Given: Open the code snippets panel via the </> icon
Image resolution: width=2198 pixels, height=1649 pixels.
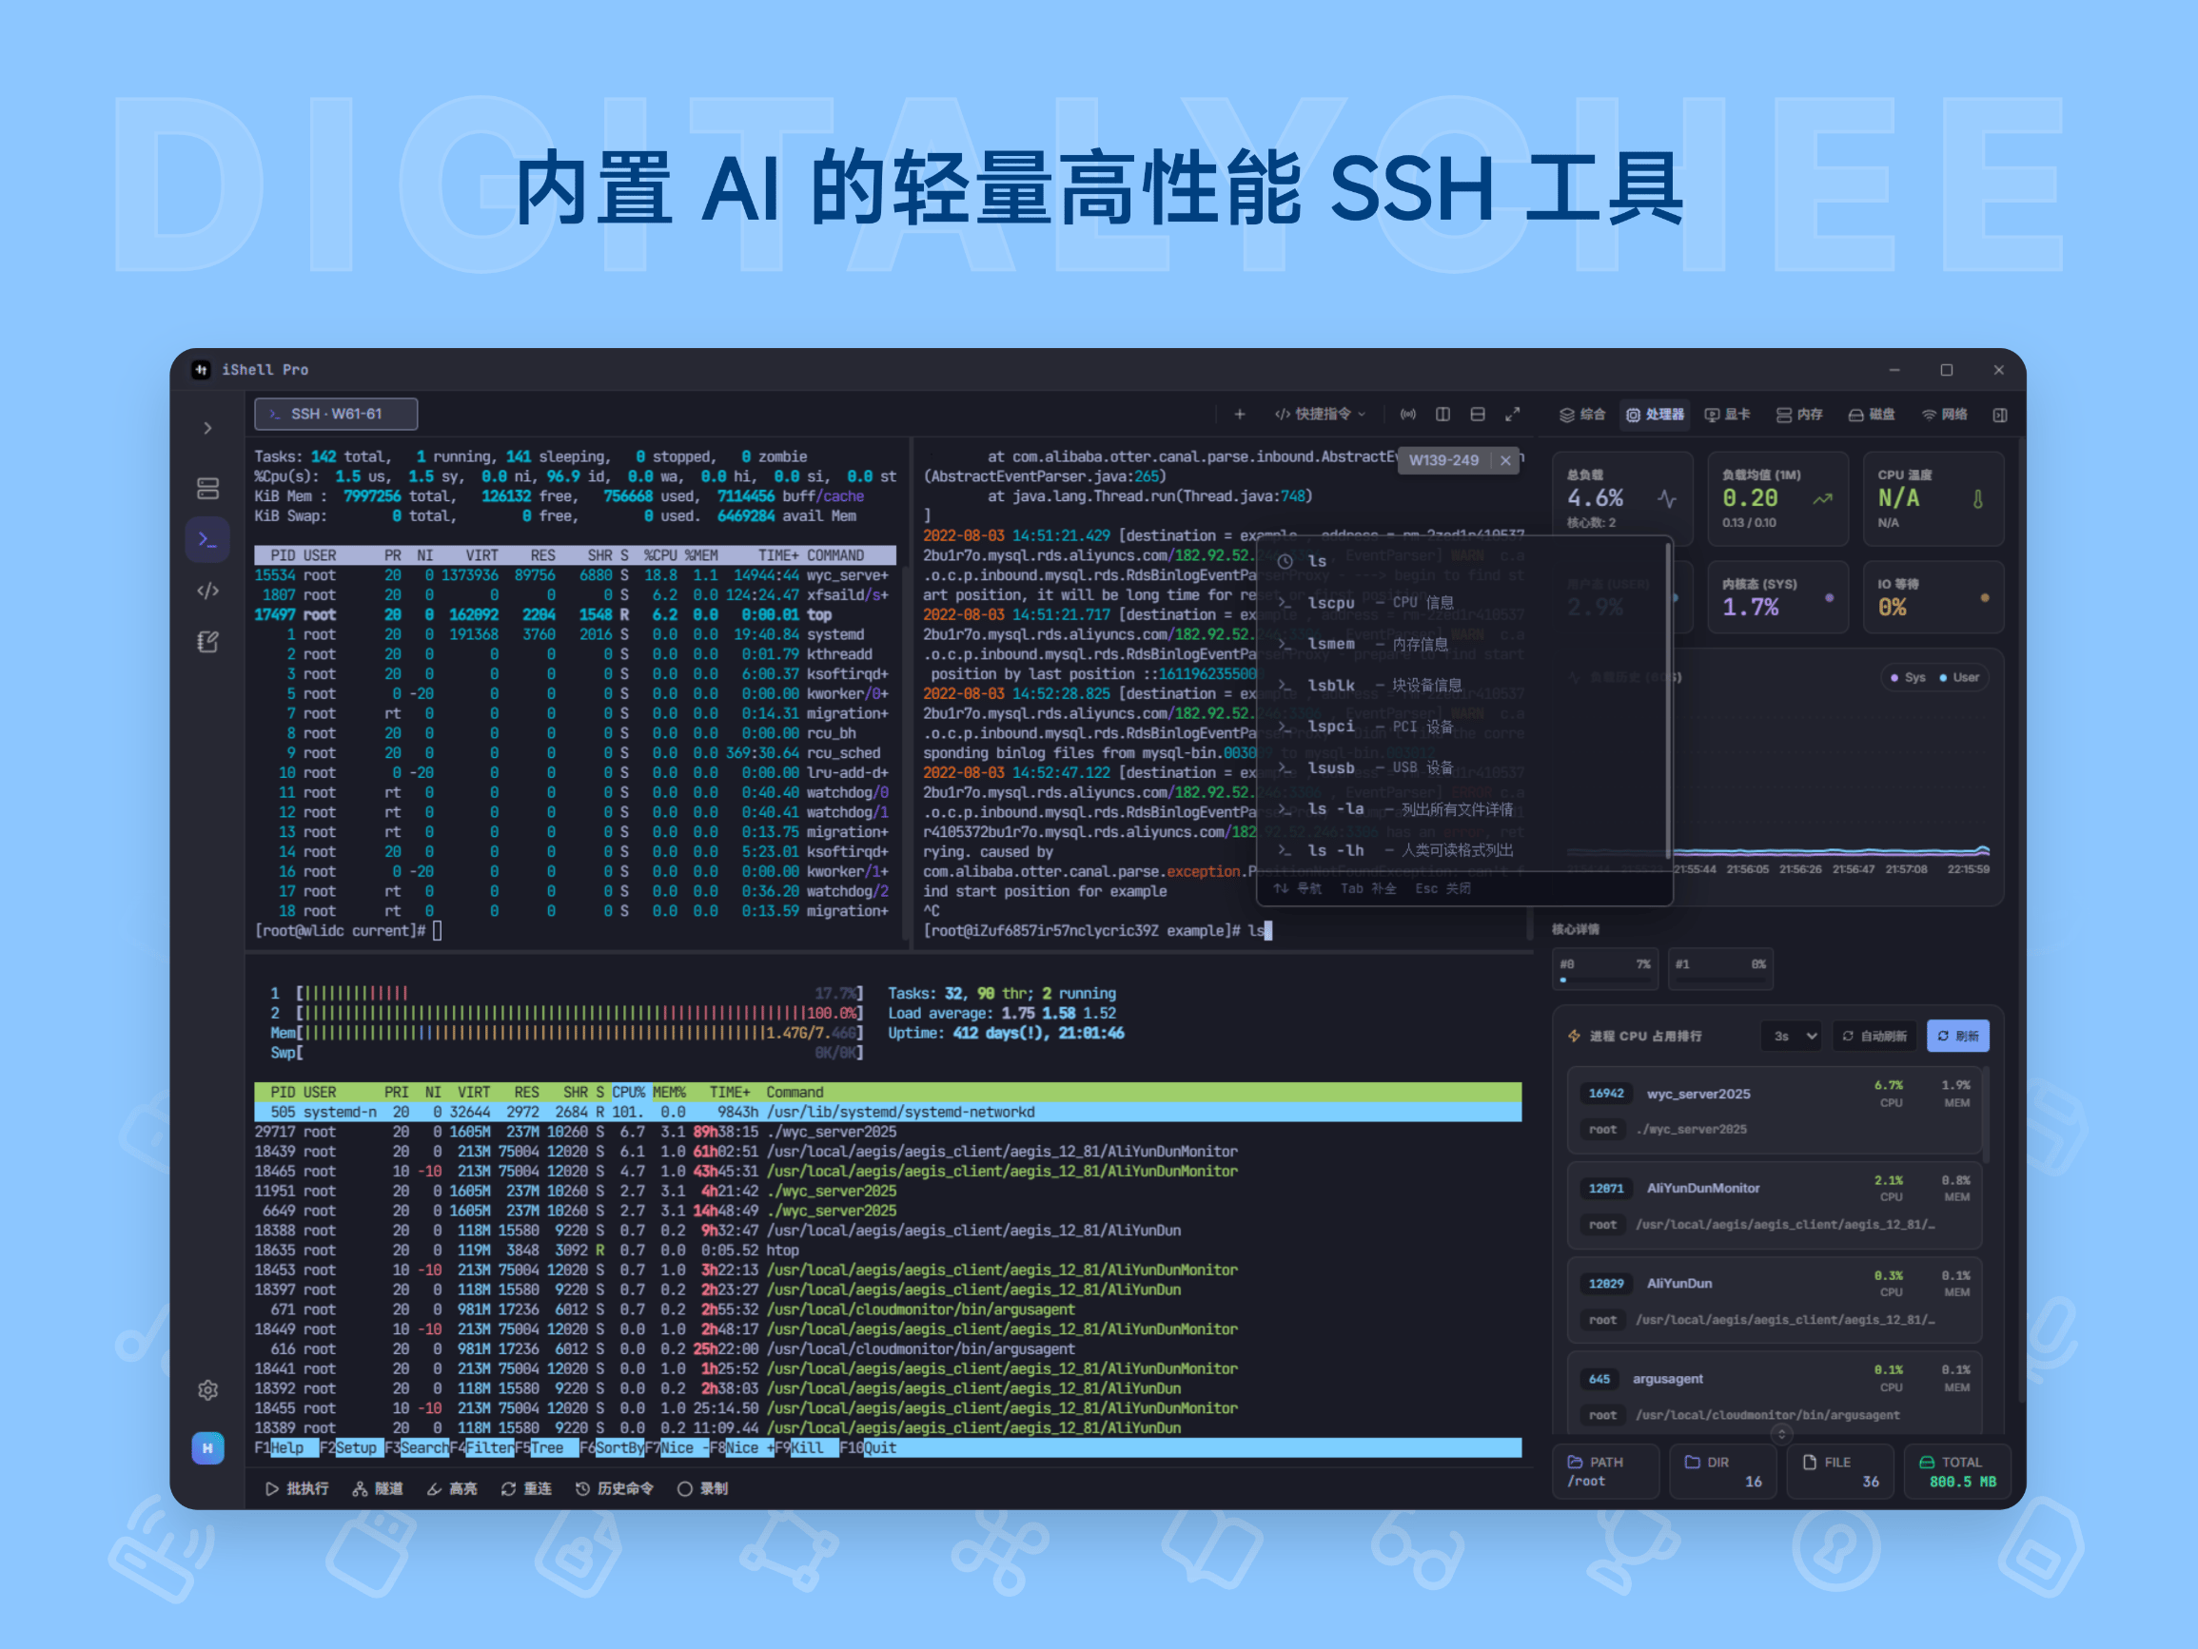Looking at the screenshot, I should coord(208,590).
